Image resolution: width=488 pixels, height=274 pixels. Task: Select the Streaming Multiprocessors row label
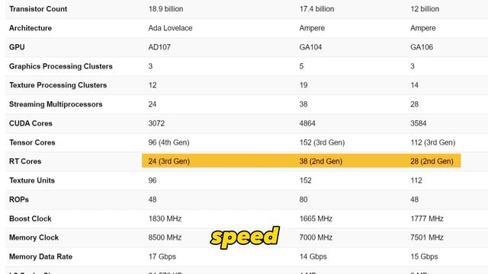click(56, 104)
